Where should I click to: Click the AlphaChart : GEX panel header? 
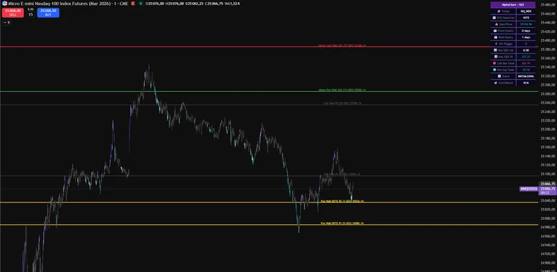pyautogui.click(x=512, y=5)
